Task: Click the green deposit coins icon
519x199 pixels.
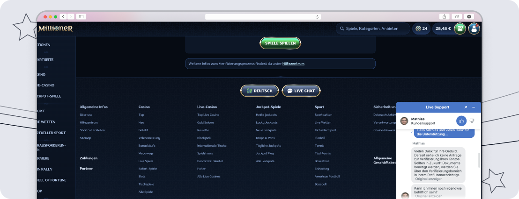Action: pos(460,28)
